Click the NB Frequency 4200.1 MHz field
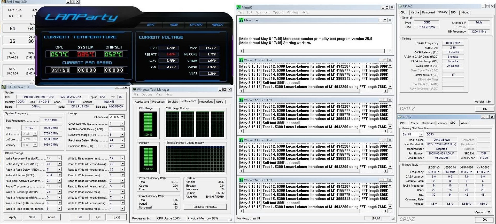 [479, 31]
